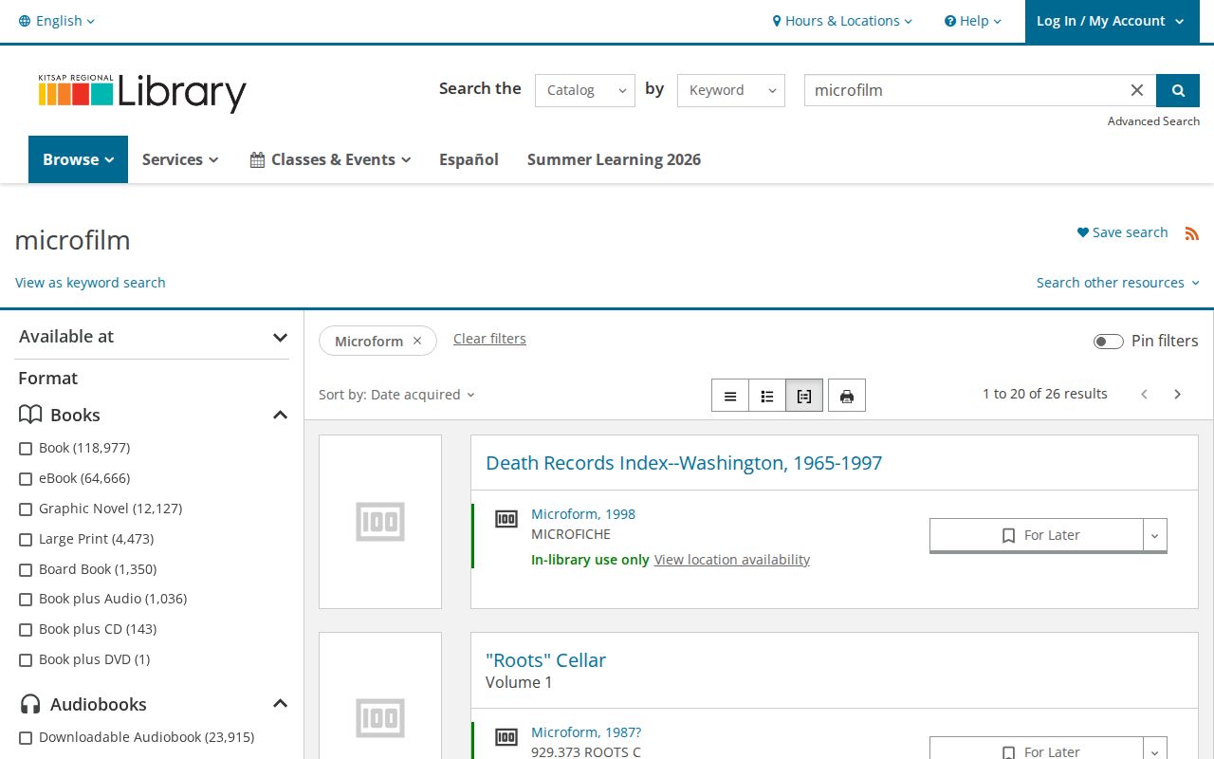Viewport: 1214px width, 759px height.
Task: Click the Death Records cover placeholder image
Action: [x=380, y=522]
